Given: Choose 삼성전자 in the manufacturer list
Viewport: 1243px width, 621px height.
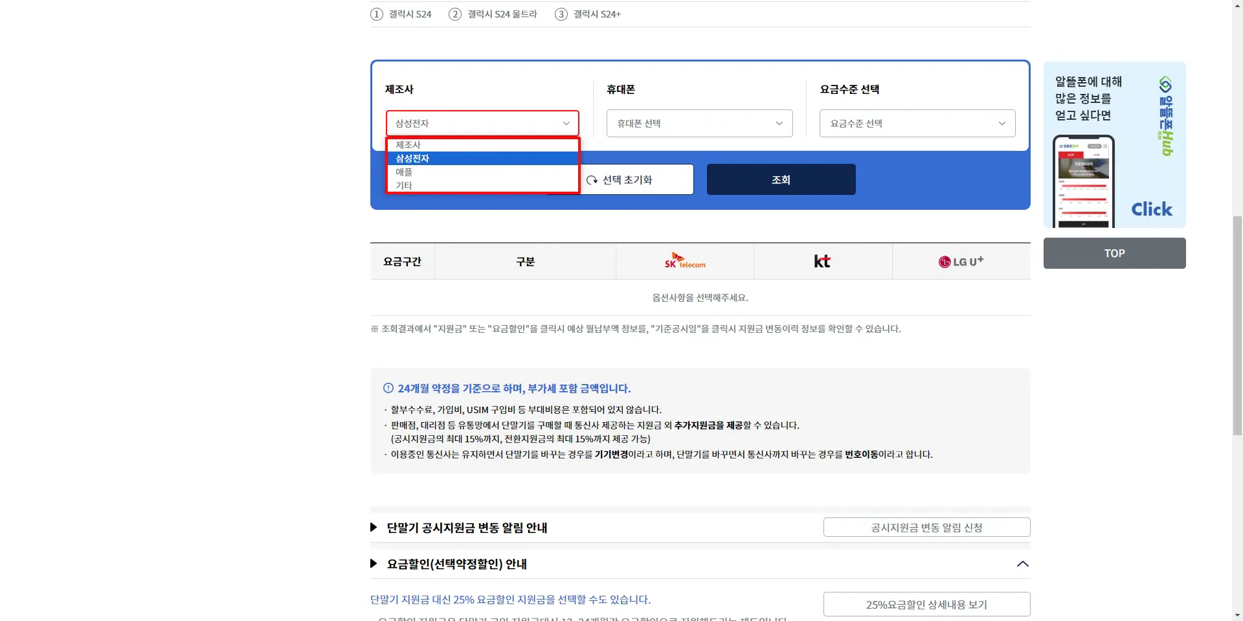Looking at the screenshot, I should point(482,159).
